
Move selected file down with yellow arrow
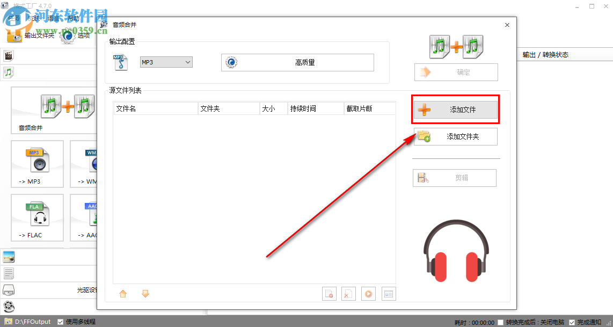pos(145,293)
